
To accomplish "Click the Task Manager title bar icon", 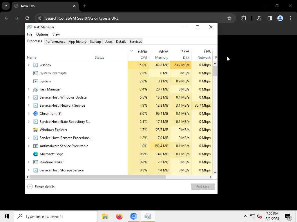I will (29, 27).
